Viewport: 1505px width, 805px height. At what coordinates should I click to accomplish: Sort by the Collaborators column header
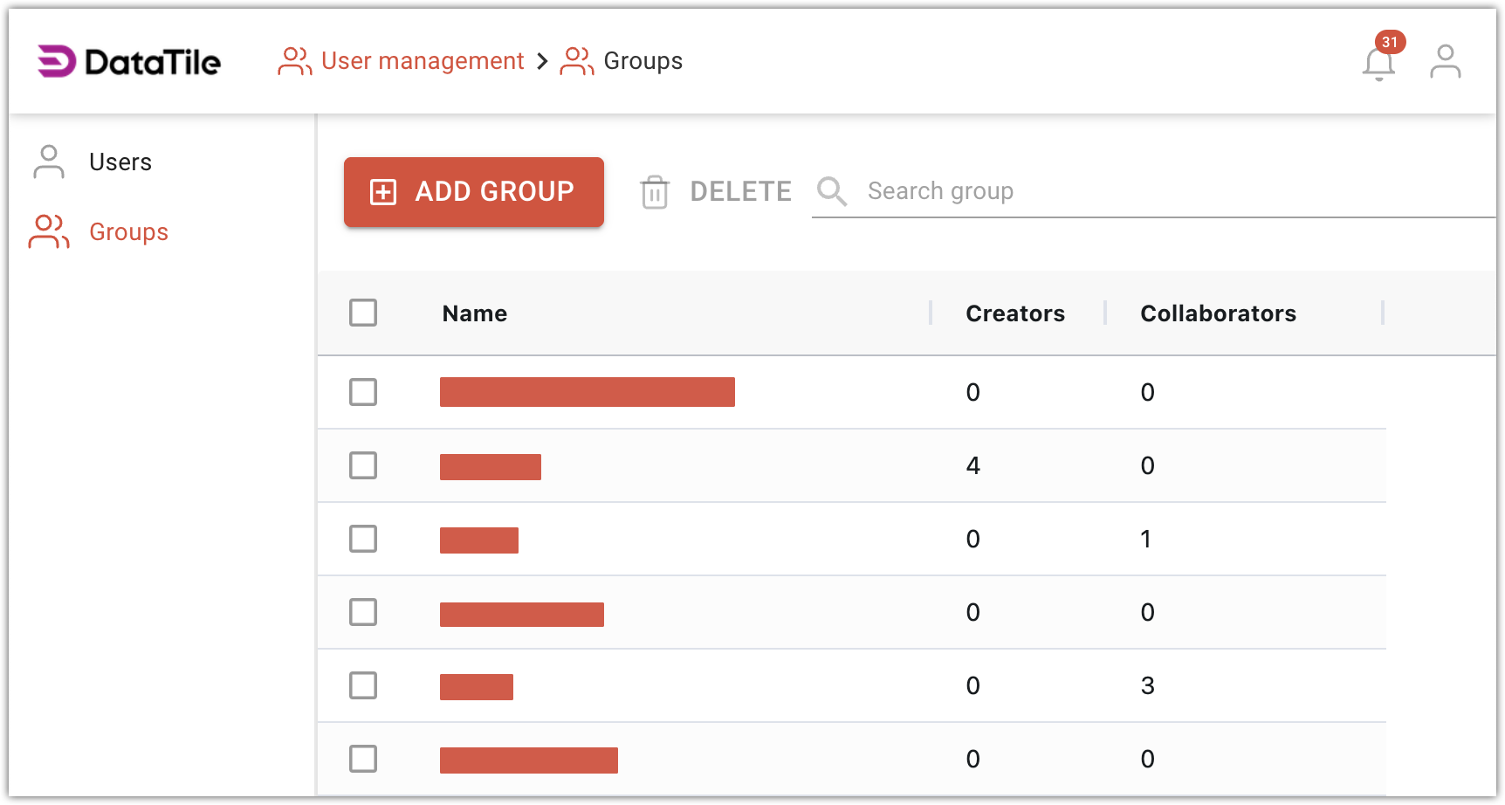1218,313
